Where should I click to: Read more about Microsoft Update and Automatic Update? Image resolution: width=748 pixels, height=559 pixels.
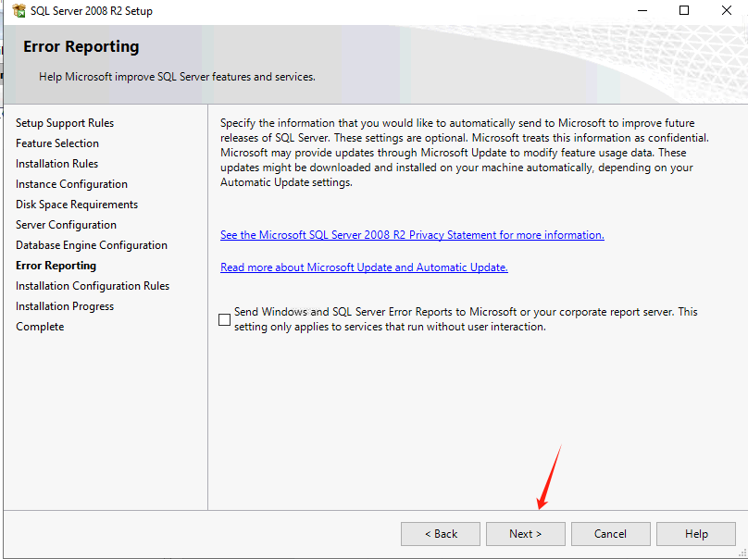[364, 267]
